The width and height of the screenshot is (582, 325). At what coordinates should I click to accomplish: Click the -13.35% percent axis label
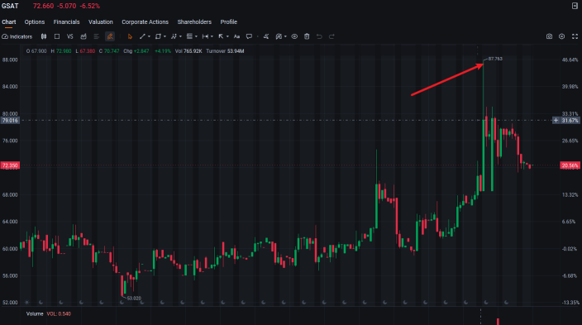click(570, 303)
